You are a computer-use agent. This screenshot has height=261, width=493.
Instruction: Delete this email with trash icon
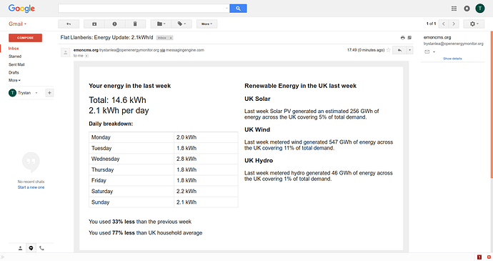135,24
